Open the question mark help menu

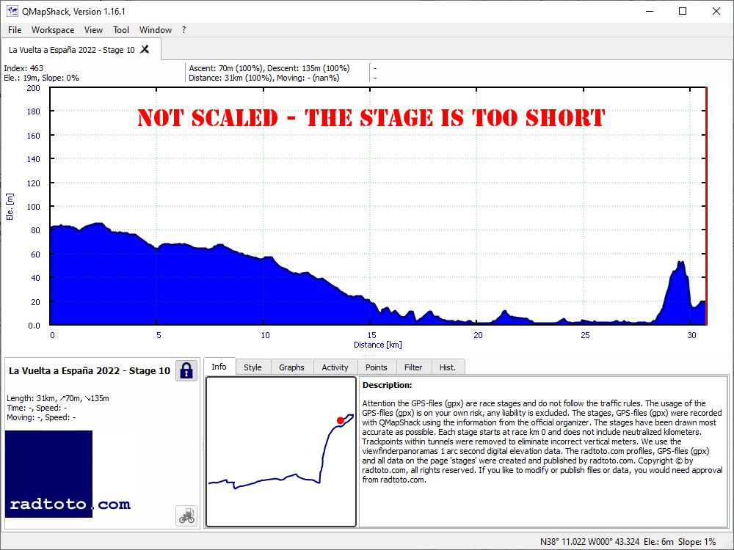click(x=184, y=30)
